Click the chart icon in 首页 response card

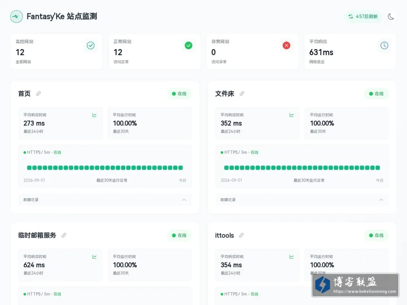(x=94, y=115)
